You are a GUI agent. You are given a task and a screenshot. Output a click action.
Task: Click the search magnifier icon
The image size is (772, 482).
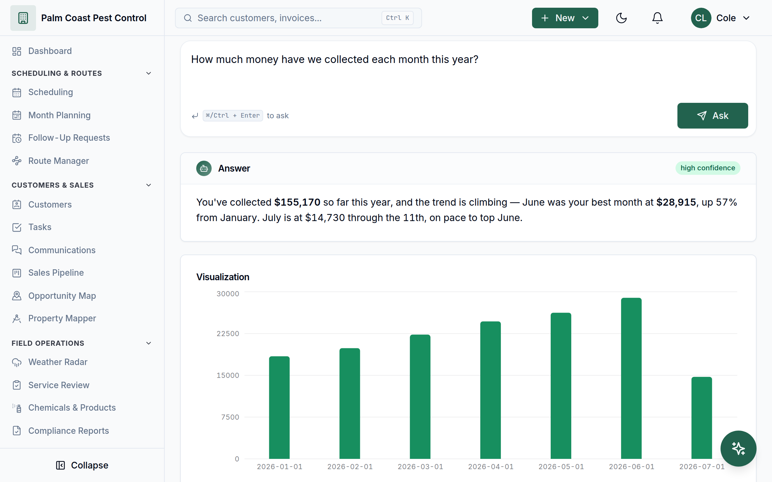pos(188,18)
